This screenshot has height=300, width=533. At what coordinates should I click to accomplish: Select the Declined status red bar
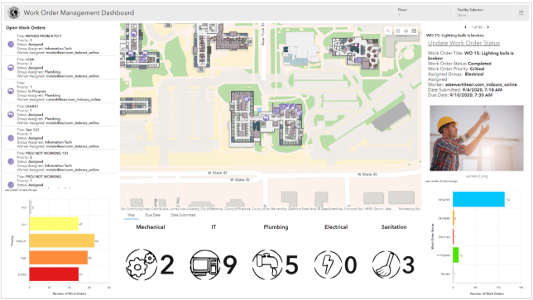453,236
